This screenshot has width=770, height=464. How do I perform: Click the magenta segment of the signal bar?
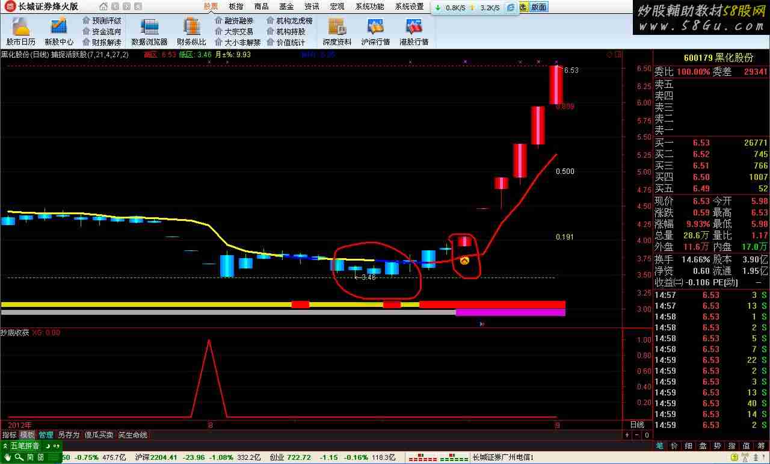click(x=510, y=312)
